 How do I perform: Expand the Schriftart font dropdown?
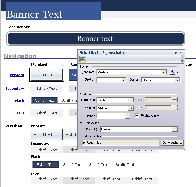pos(164,72)
